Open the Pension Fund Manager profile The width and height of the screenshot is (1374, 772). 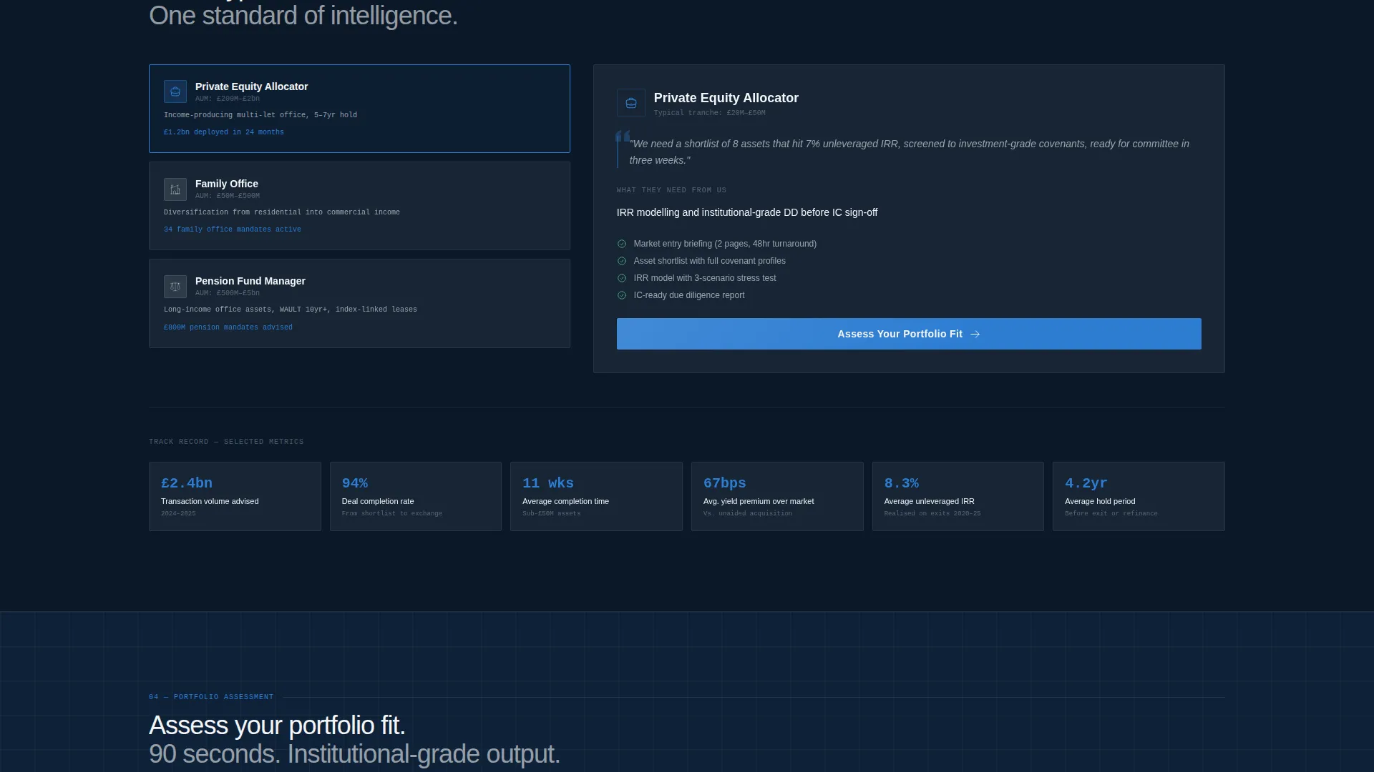[359, 303]
